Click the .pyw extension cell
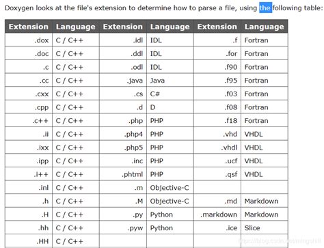This screenshot has width=324, height=248. [x=123, y=228]
